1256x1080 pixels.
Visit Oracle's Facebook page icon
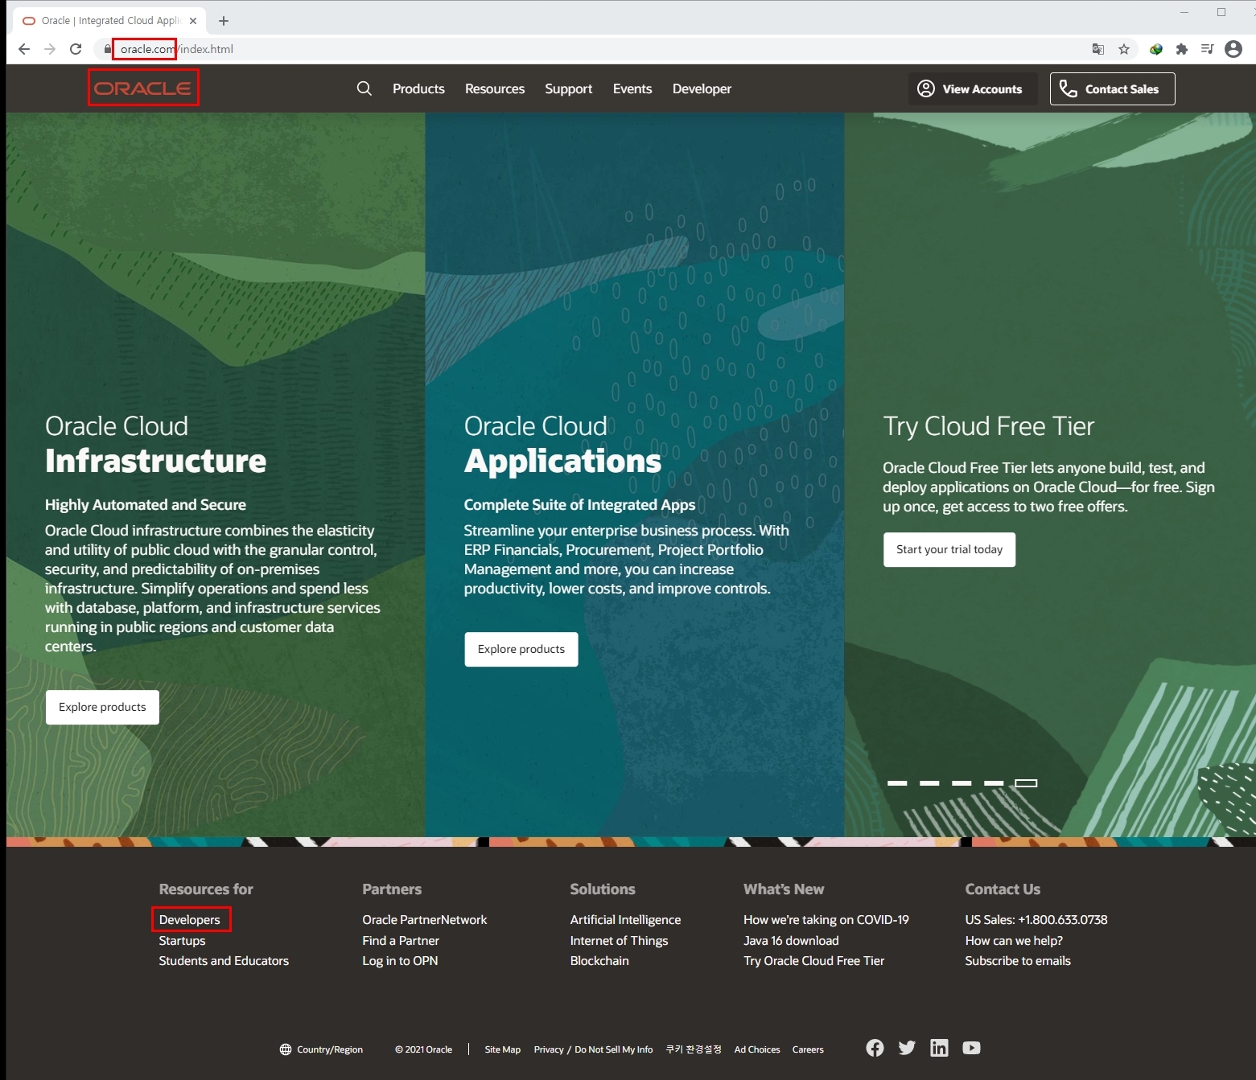coord(875,1048)
